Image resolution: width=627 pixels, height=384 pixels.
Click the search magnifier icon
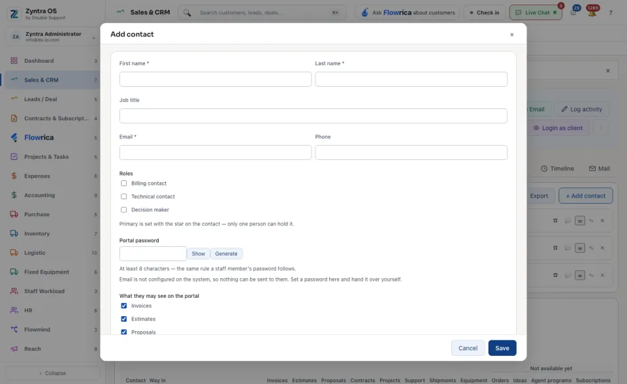click(x=187, y=12)
